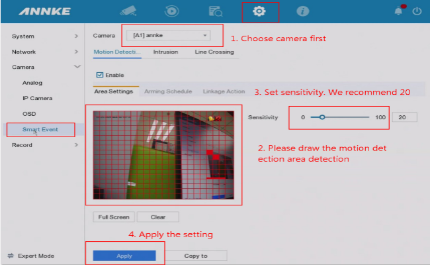Image resolution: width=430 pixels, height=265 pixels.
Task: Switch to the Line Crossing tab
Action: tap(214, 51)
